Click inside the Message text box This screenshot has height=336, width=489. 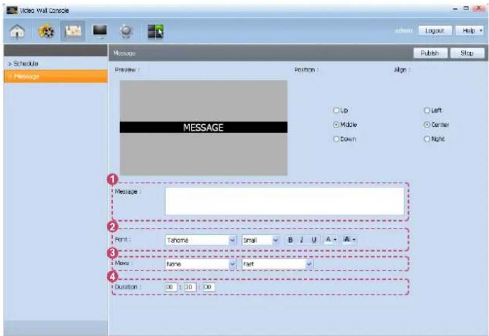tap(284, 201)
